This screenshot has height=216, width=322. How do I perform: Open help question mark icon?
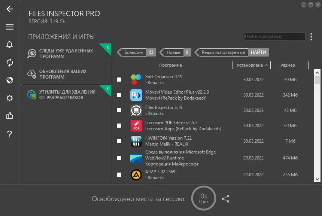pyautogui.click(x=10, y=134)
